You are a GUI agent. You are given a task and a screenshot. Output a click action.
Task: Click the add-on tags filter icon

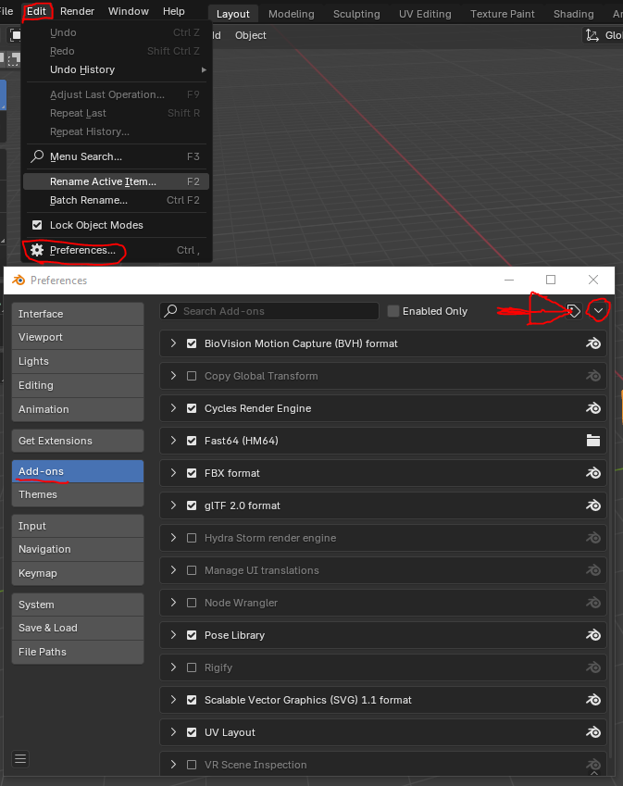pyautogui.click(x=574, y=311)
